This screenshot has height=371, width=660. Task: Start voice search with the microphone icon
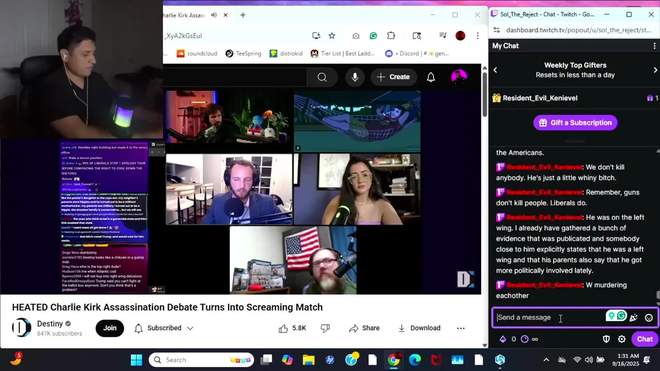[x=355, y=77]
